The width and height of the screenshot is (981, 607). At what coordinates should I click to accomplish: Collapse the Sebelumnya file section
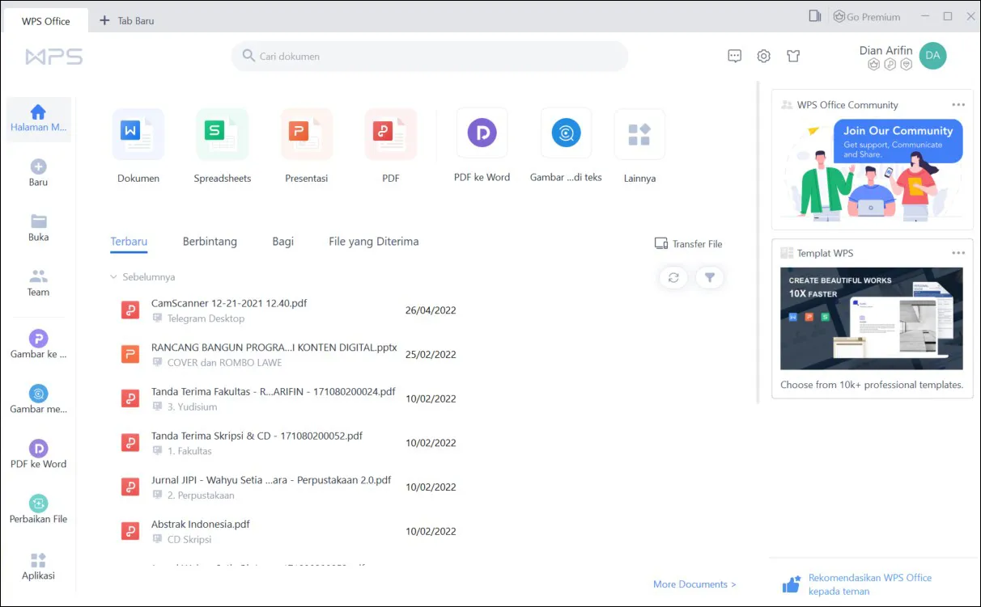pos(113,276)
